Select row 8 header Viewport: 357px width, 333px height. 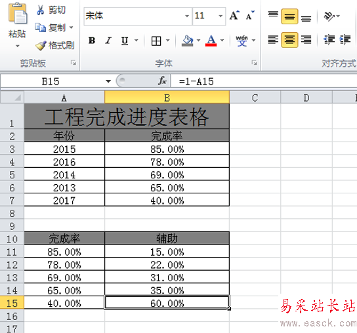(x=12, y=213)
